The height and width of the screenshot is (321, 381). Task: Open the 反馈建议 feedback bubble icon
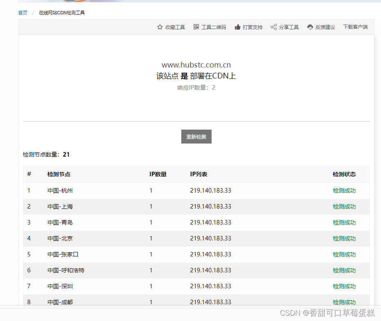tap(310, 27)
